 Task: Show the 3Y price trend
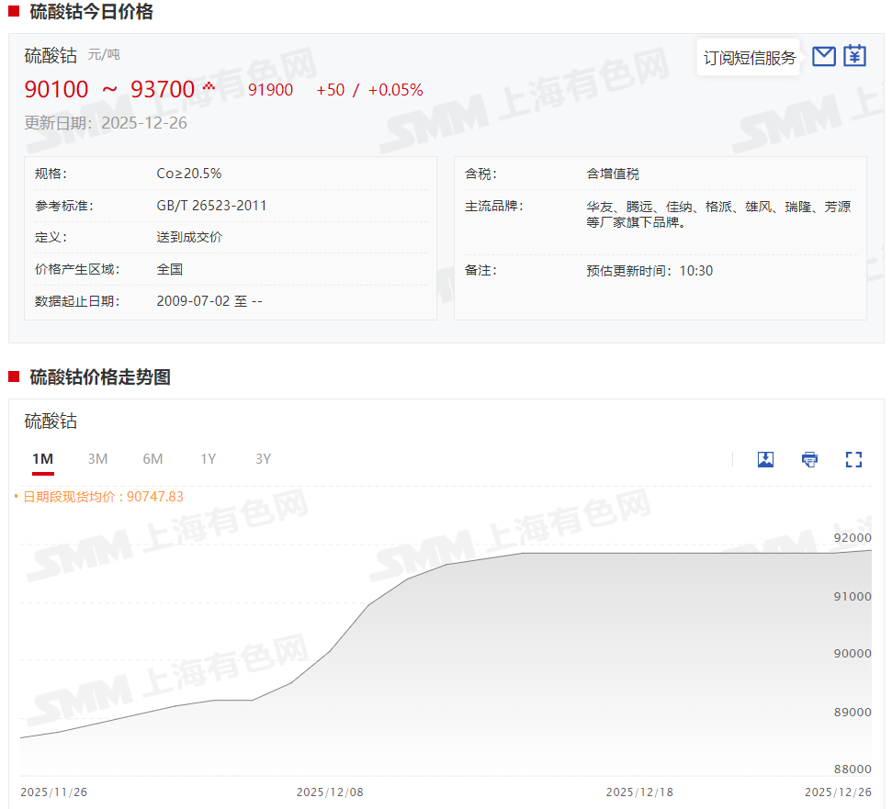tap(264, 459)
